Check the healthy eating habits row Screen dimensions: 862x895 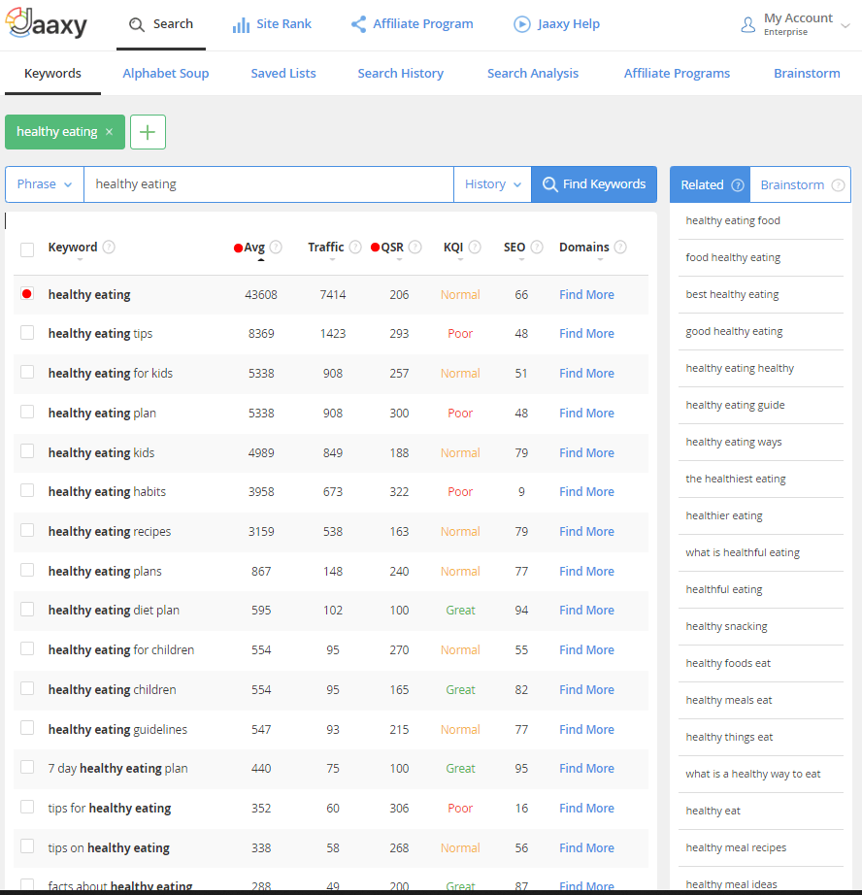click(27, 491)
